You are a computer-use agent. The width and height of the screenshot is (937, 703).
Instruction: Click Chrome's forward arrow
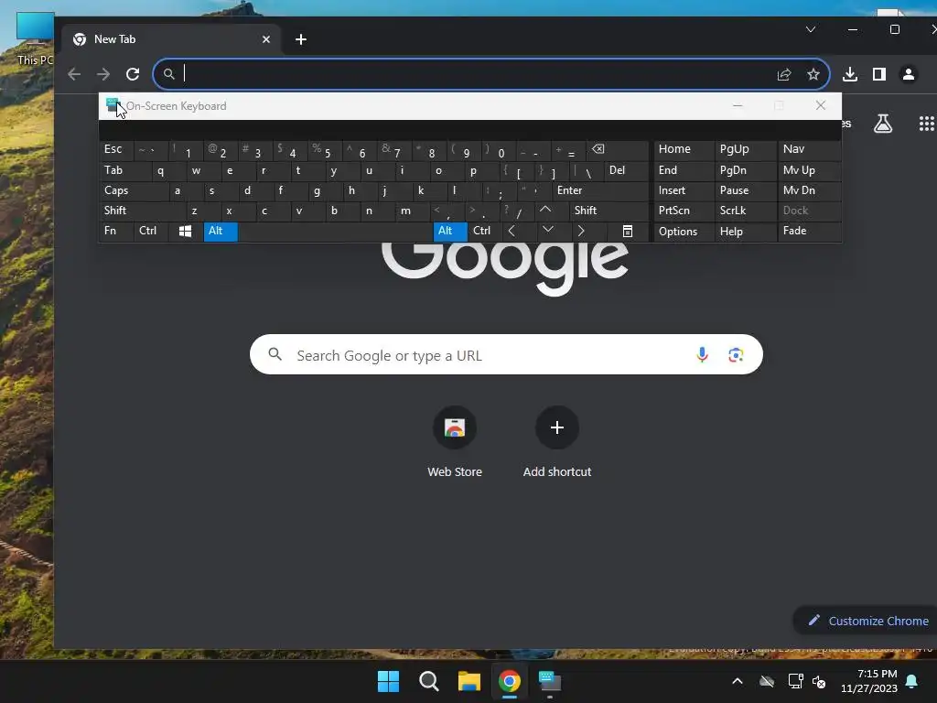(x=103, y=74)
